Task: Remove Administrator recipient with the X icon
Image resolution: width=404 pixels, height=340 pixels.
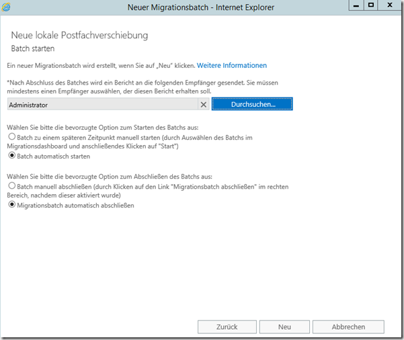Action: tap(204, 105)
